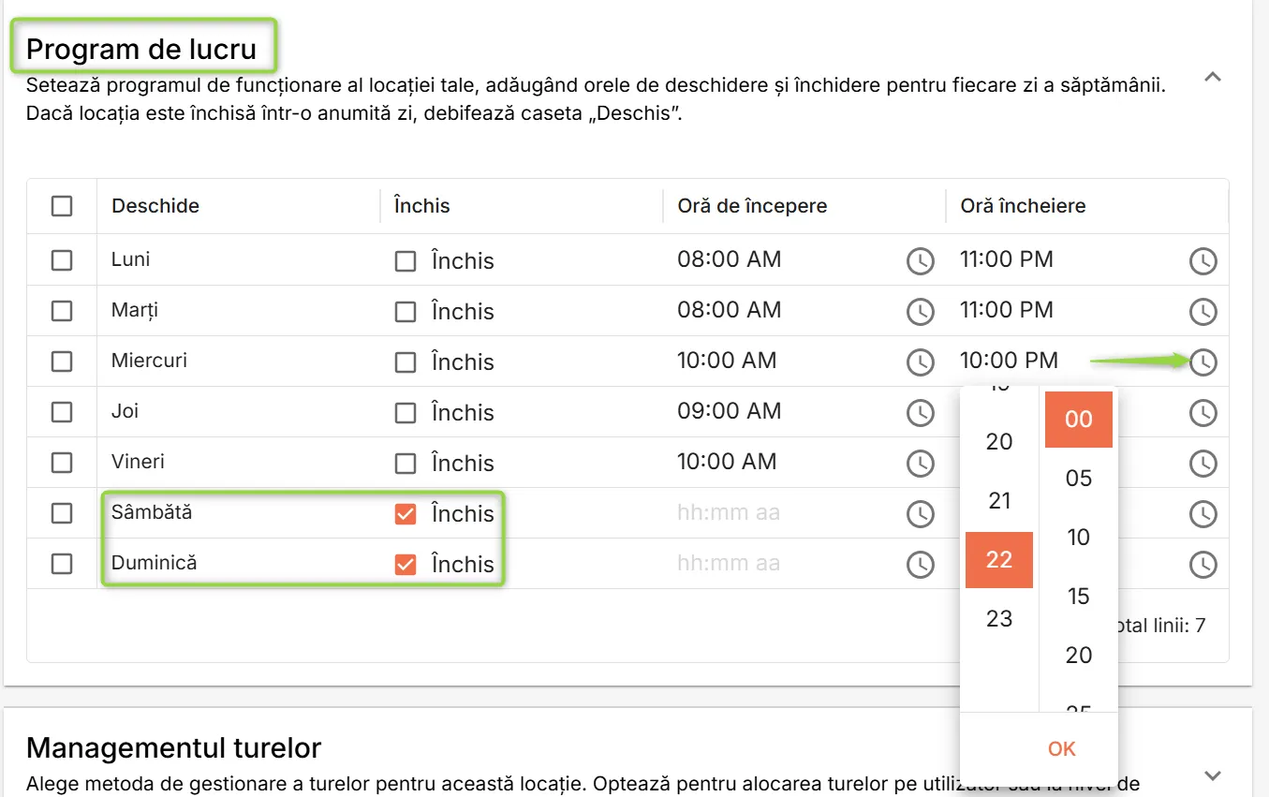This screenshot has width=1269, height=797.
Task: Select minute 10 in the time picker
Action: point(1079,538)
